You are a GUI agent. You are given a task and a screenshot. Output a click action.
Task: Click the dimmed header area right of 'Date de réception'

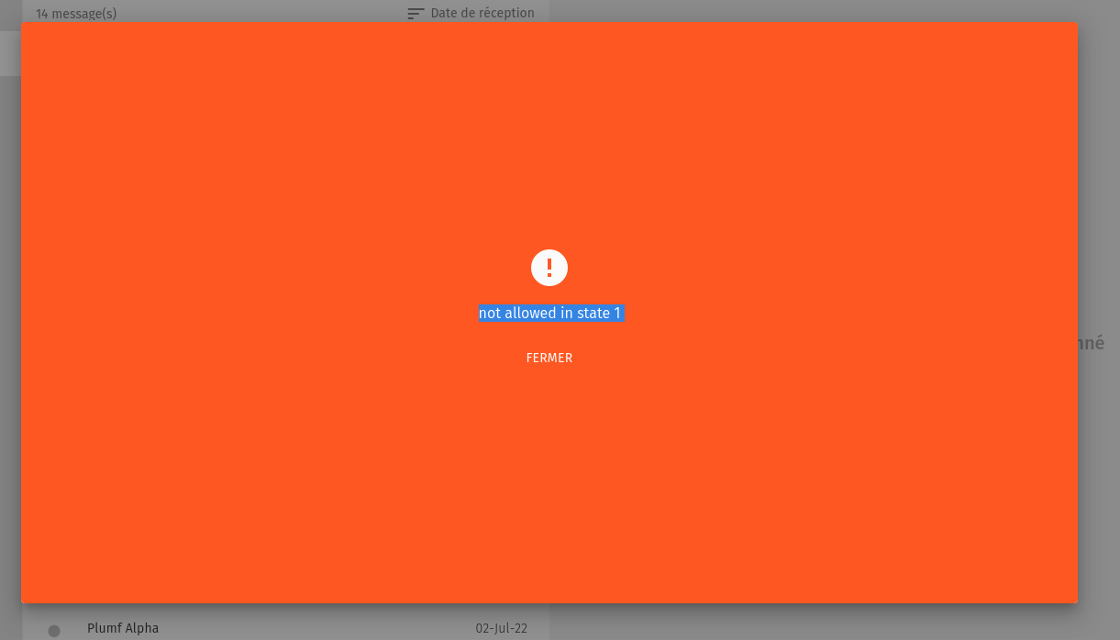tap(826, 10)
